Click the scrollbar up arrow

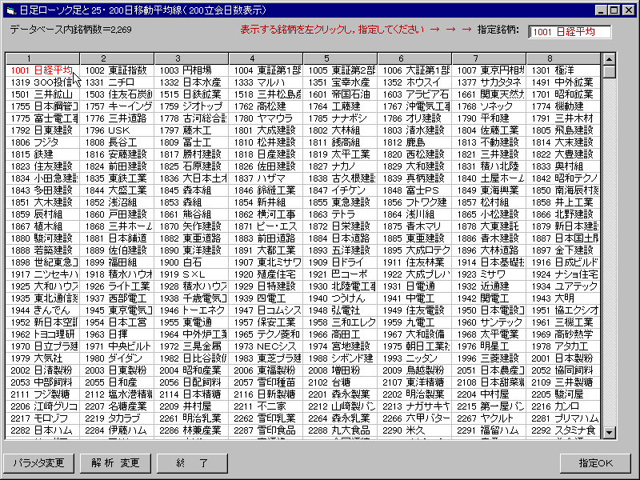tap(608, 59)
